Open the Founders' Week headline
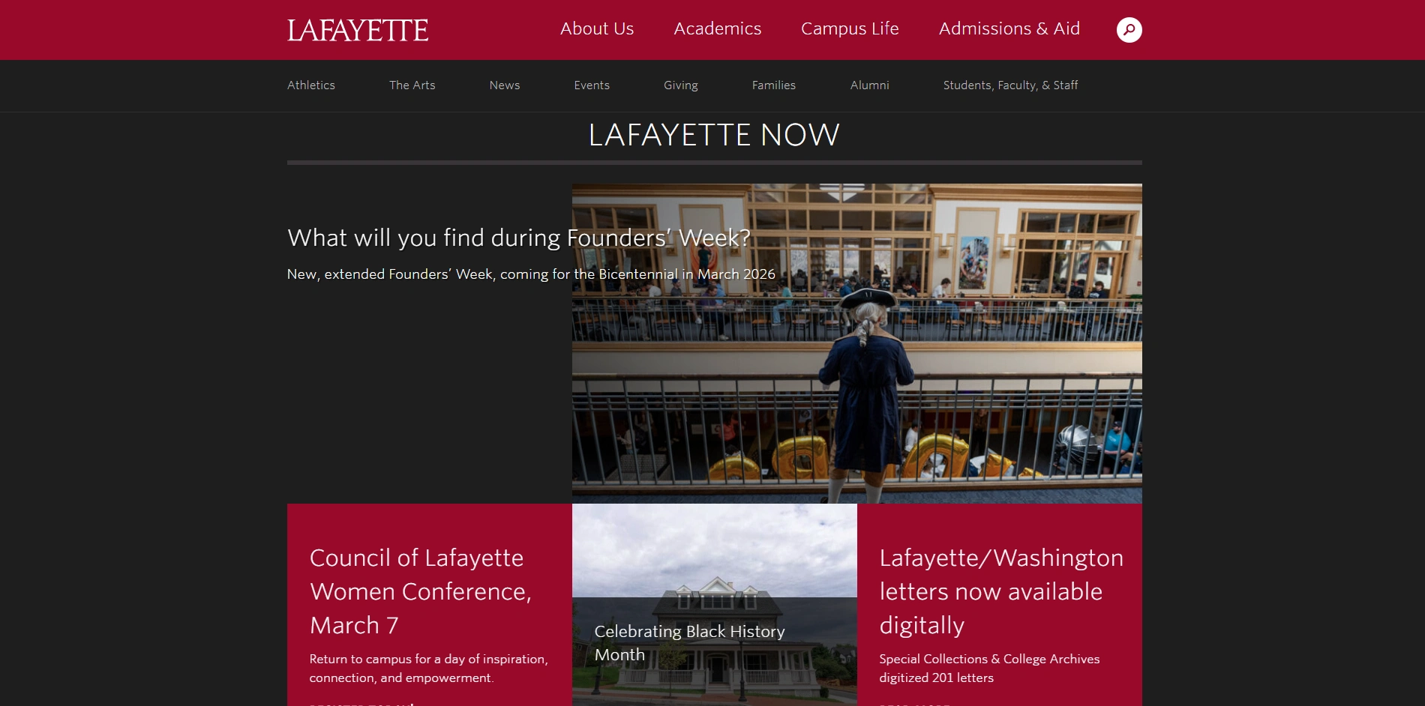Screen dimensions: 1425x706 coord(519,238)
